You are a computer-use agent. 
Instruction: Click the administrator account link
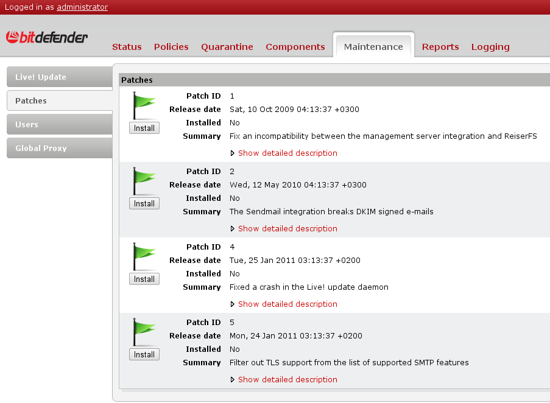click(82, 7)
